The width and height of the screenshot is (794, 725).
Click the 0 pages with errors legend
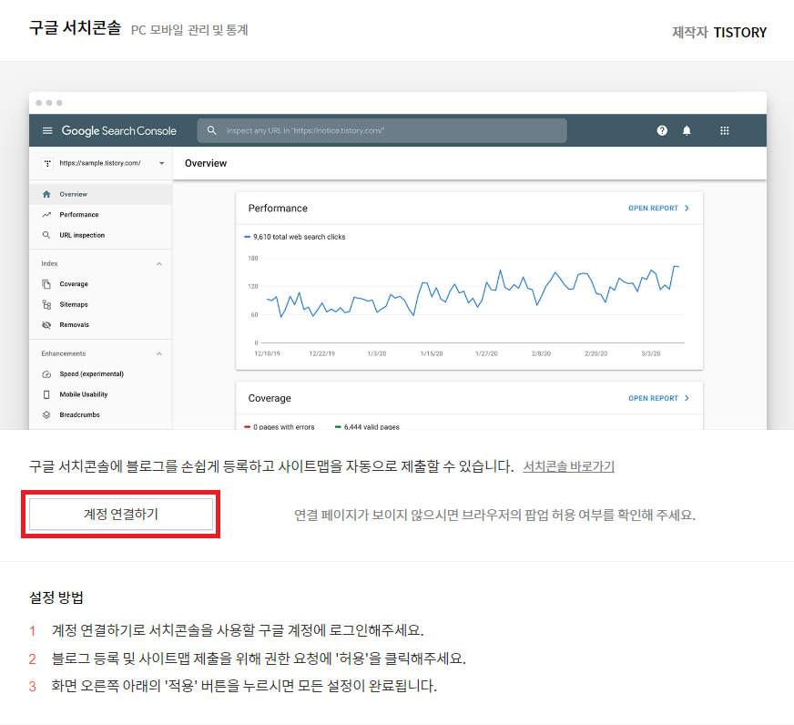(280, 427)
